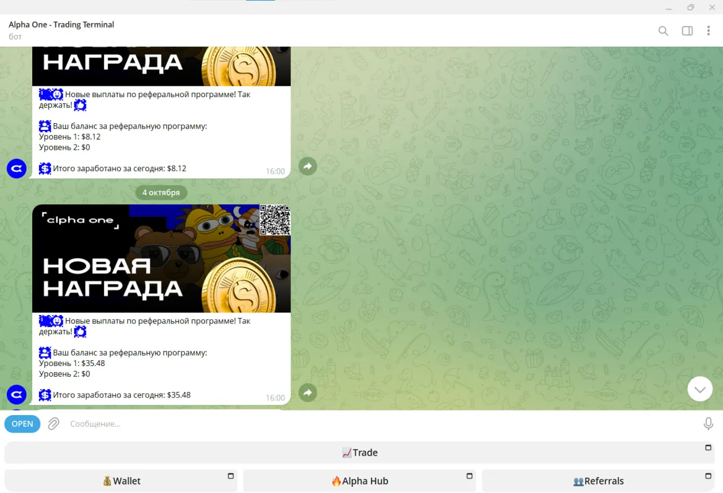Open the 4 октября reward banner image

point(162,259)
